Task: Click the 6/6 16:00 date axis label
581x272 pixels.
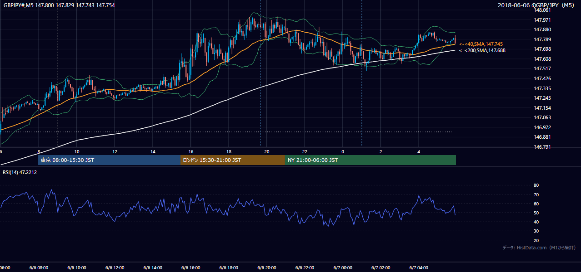Action: click(191, 268)
